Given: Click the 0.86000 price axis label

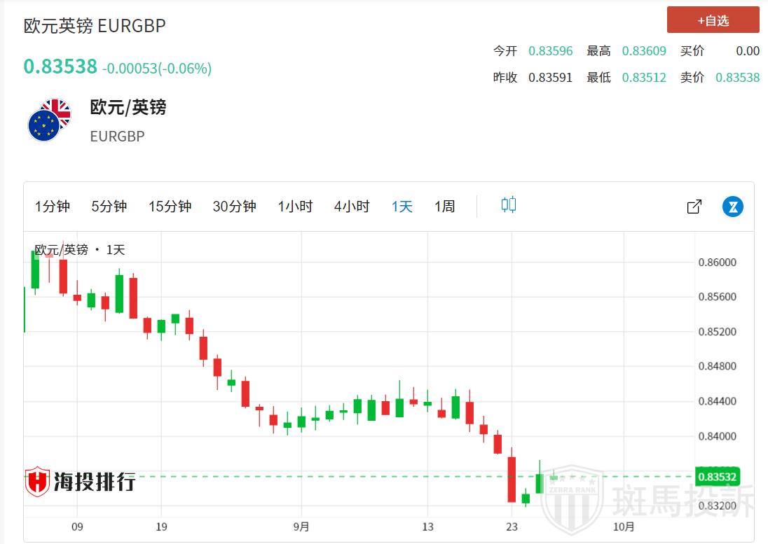Looking at the screenshot, I should coord(717,263).
